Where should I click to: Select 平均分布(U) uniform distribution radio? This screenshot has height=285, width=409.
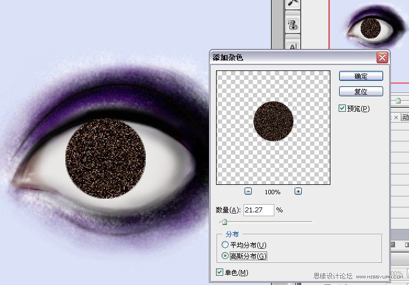click(225, 245)
